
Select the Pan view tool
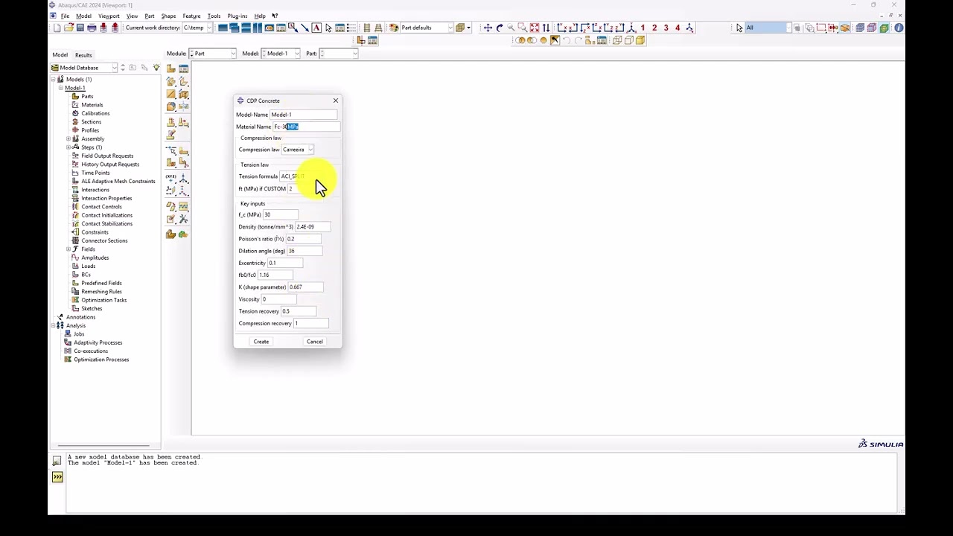click(x=488, y=28)
